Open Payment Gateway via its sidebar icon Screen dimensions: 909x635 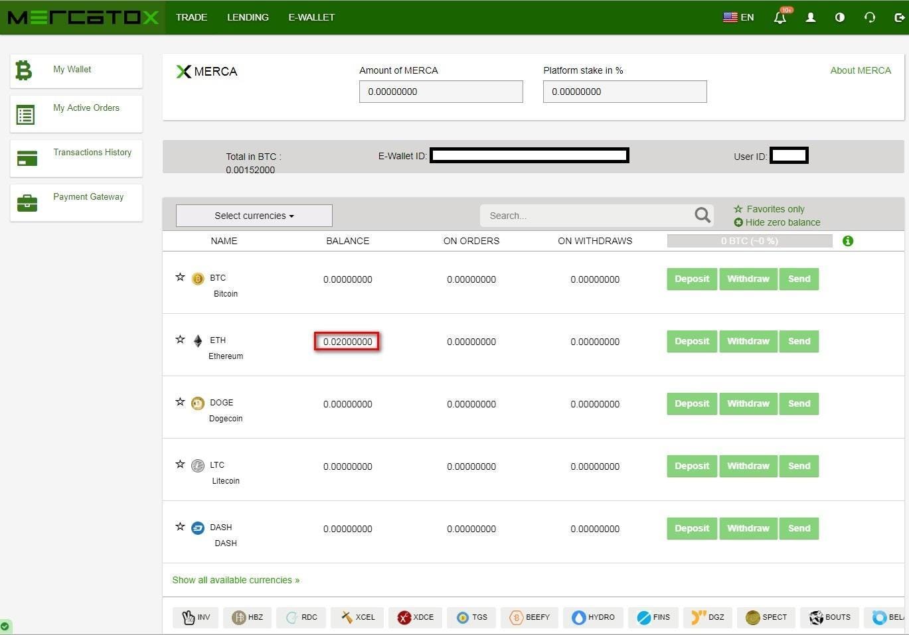[x=27, y=202]
